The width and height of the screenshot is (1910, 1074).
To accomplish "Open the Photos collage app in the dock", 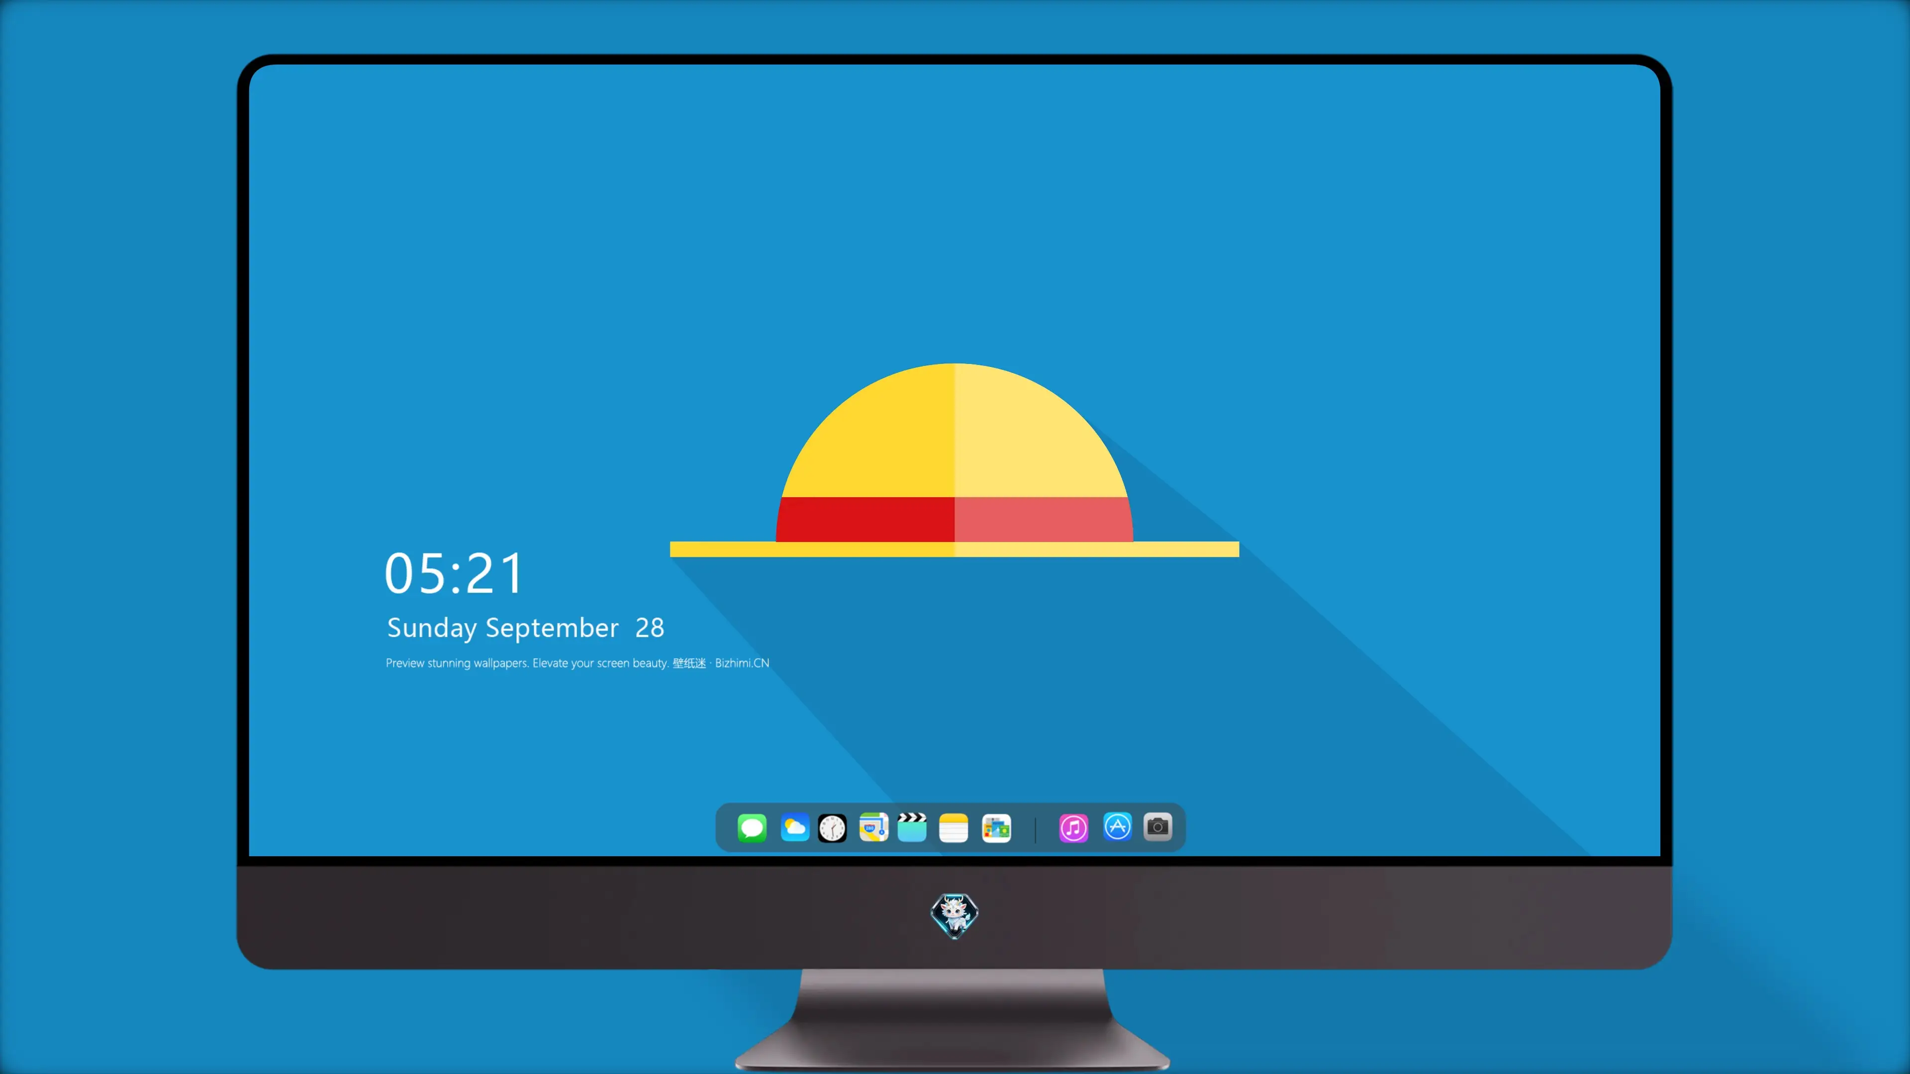I will (x=996, y=828).
